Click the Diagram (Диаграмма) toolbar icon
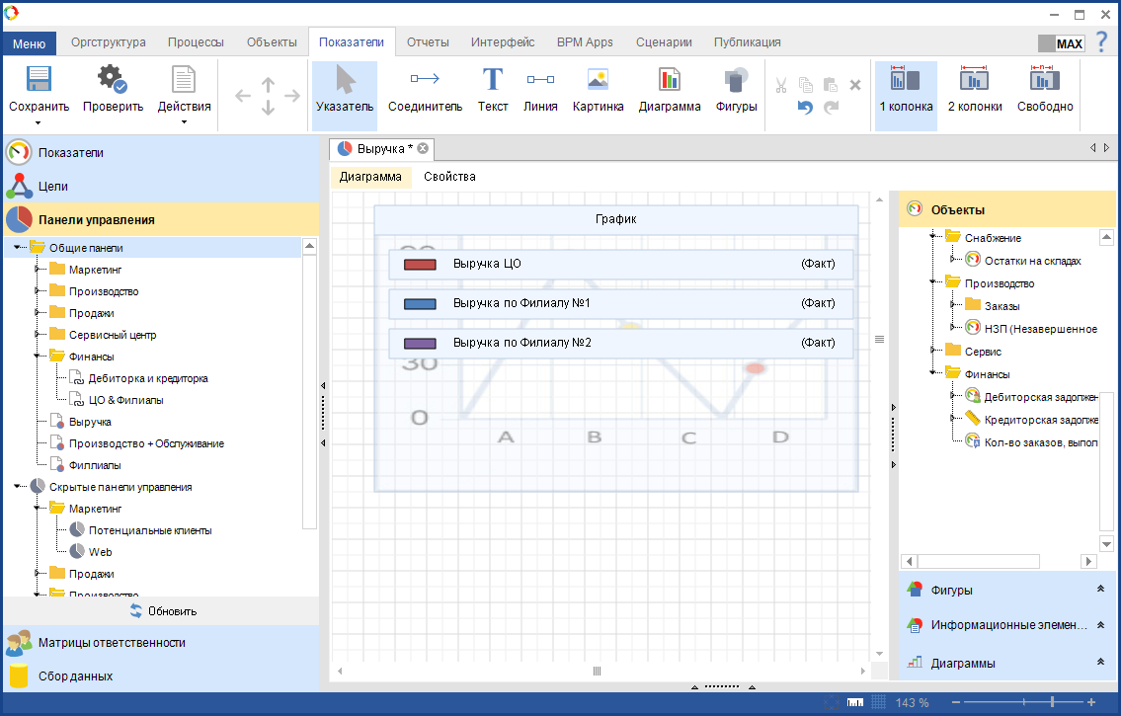The height and width of the screenshot is (716, 1121). click(669, 81)
